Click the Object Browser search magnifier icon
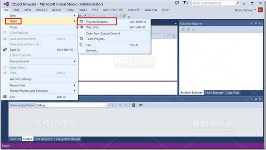This screenshot has width=266, height=150. click(168, 36)
